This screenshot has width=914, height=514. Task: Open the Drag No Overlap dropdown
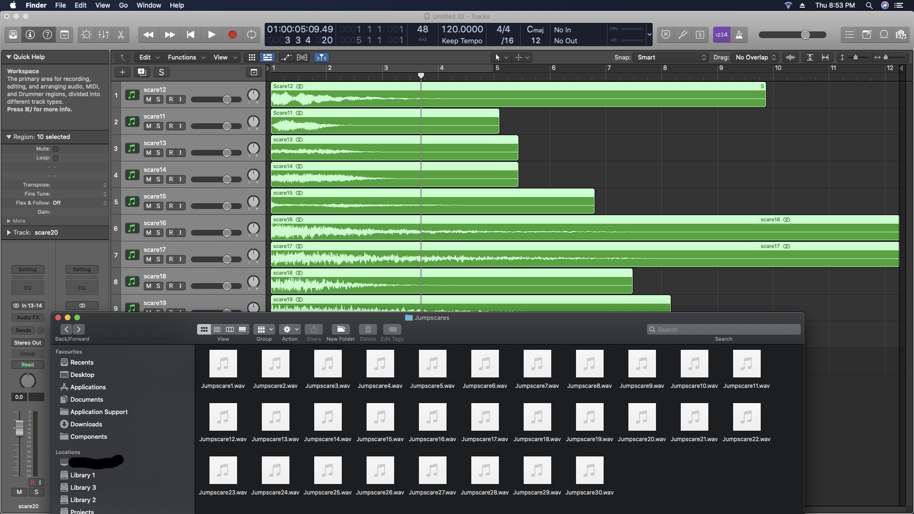755,58
